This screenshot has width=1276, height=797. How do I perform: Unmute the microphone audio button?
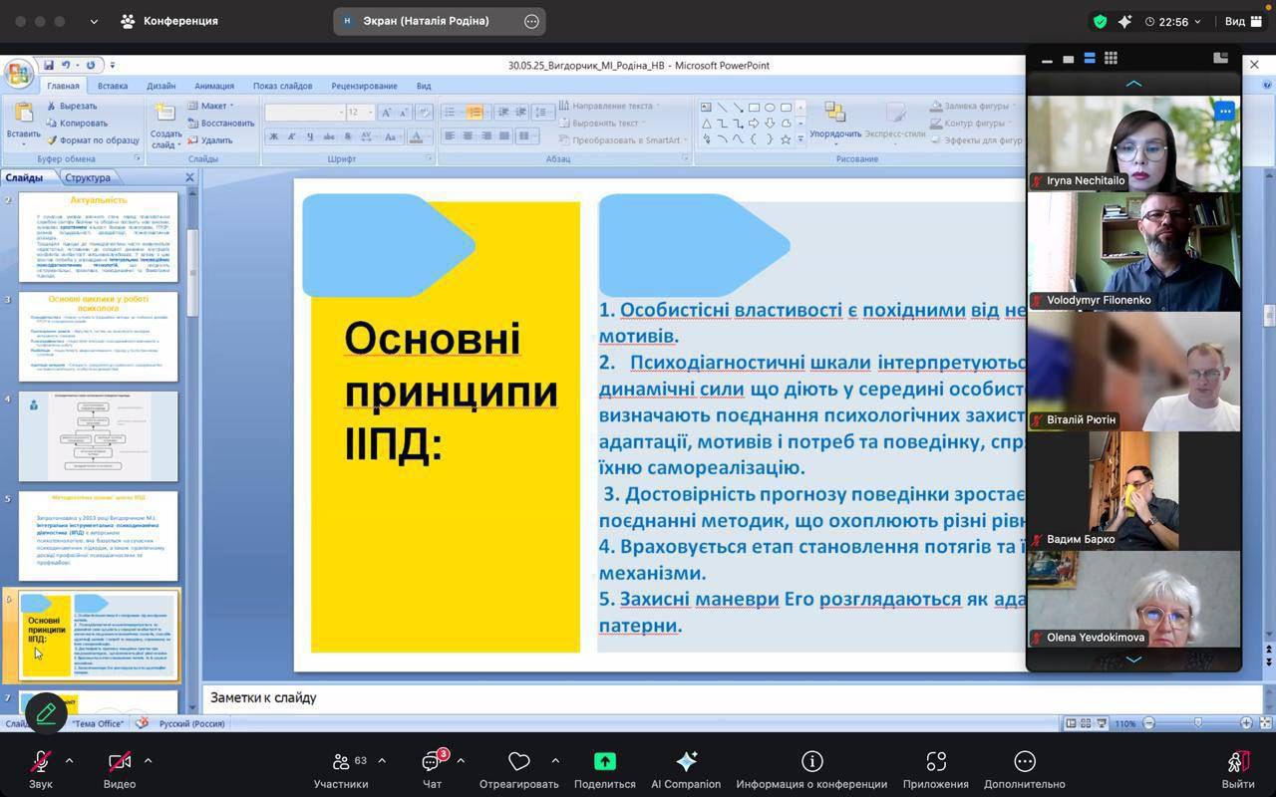[41, 762]
